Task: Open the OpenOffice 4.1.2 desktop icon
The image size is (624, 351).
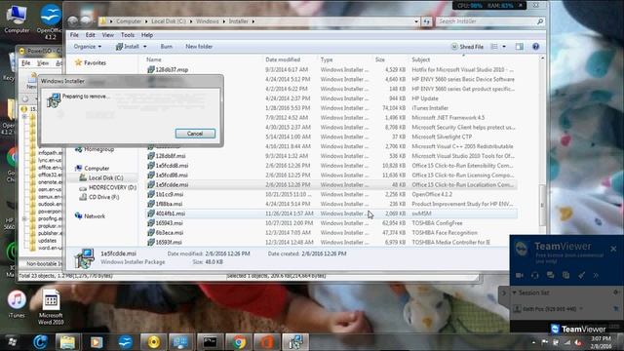Action: point(51,21)
